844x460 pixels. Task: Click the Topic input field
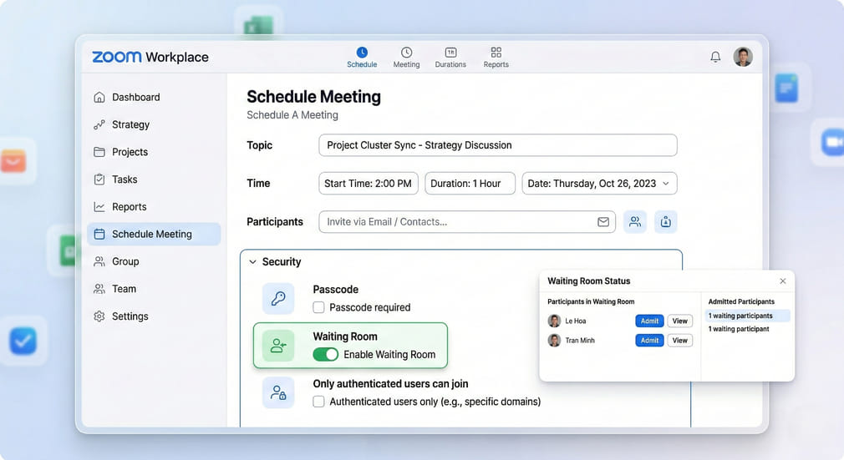pyautogui.click(x=497, y=145)
